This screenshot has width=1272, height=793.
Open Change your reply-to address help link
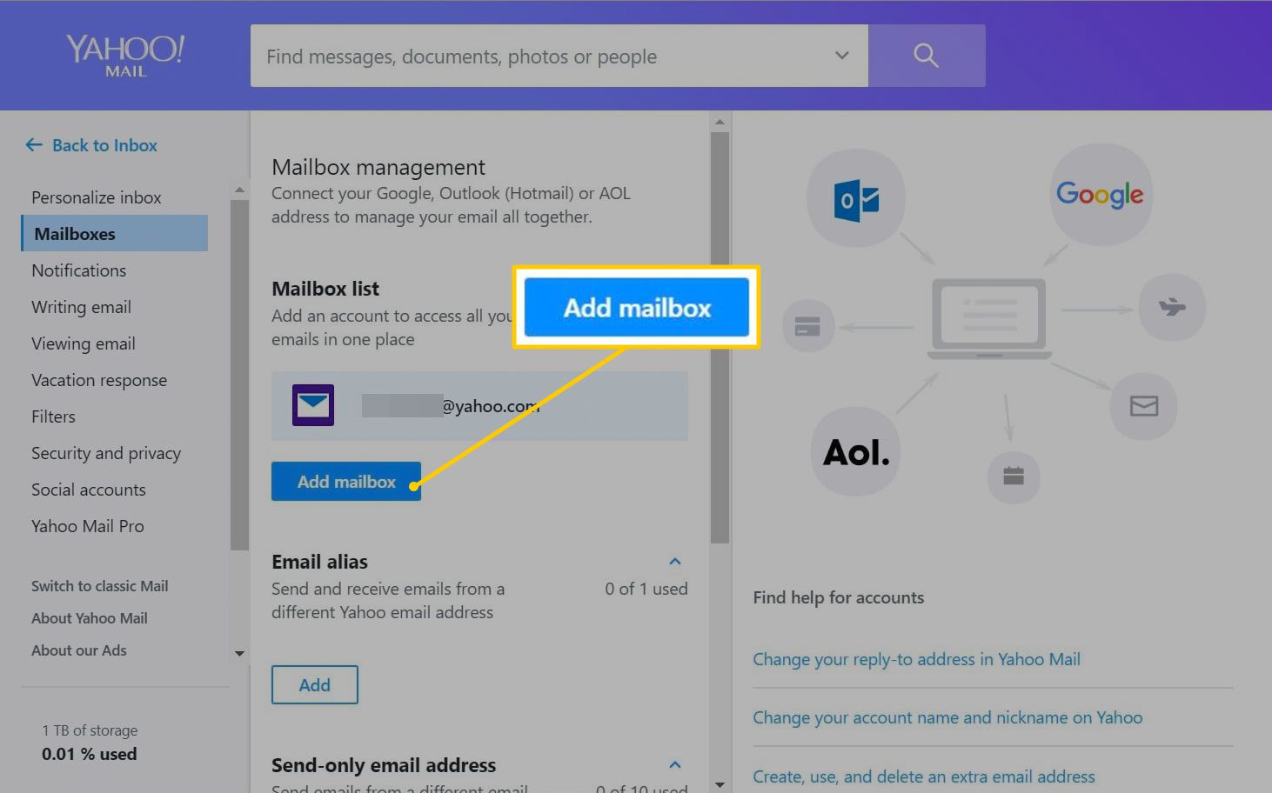(x=916, y=659)
